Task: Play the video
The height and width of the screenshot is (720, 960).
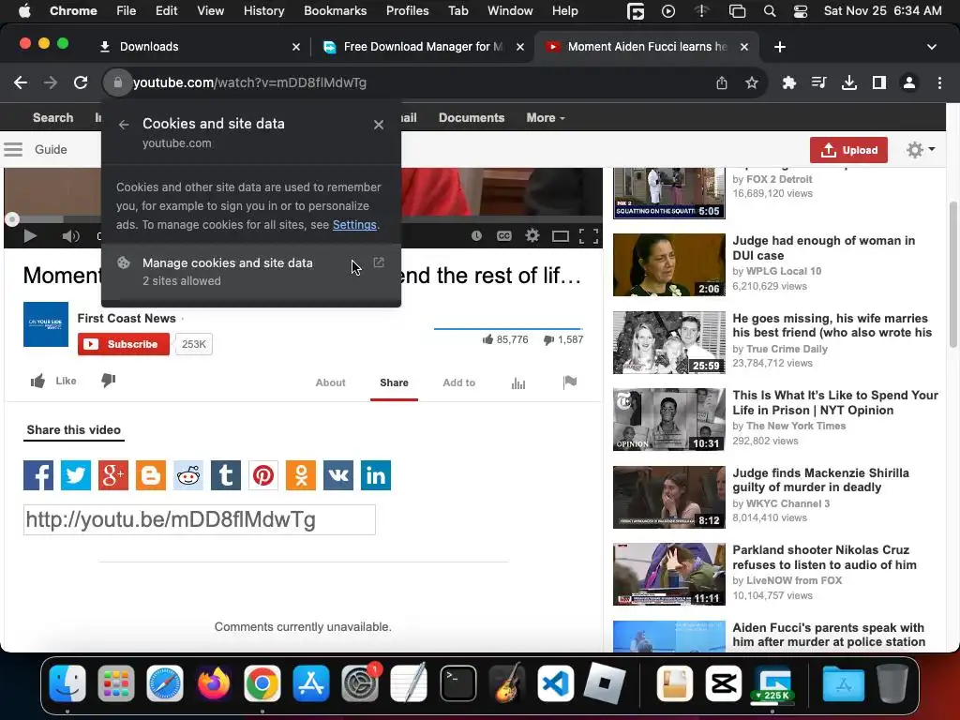Action: tap(30, 235)
